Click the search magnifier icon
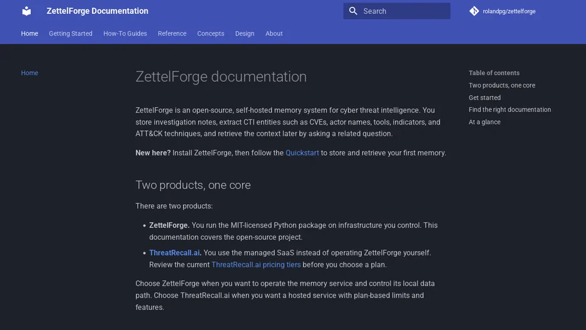Screen dimensions: 586x330 [353, 11]
